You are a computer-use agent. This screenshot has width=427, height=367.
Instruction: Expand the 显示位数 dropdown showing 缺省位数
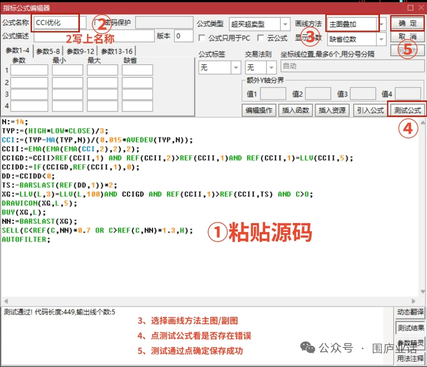pyautogui.click(x=381, y=39)
